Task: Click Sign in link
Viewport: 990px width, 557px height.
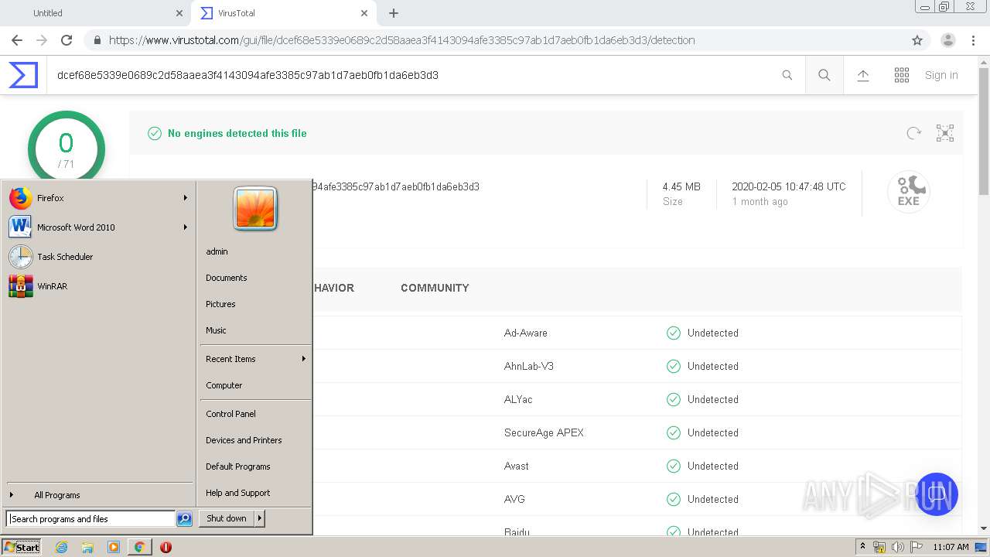Action: pos(941,75)
